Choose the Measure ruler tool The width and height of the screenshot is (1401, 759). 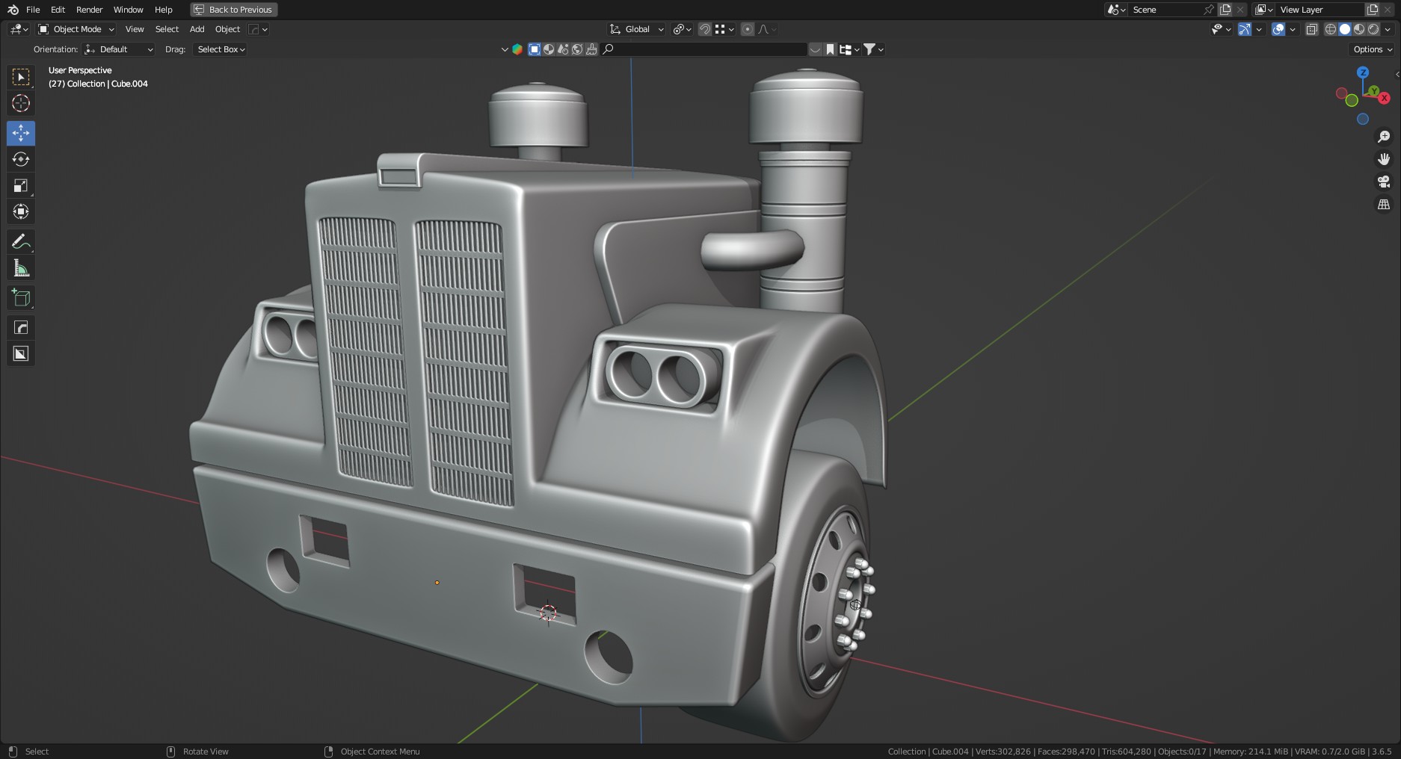(21, 267)
